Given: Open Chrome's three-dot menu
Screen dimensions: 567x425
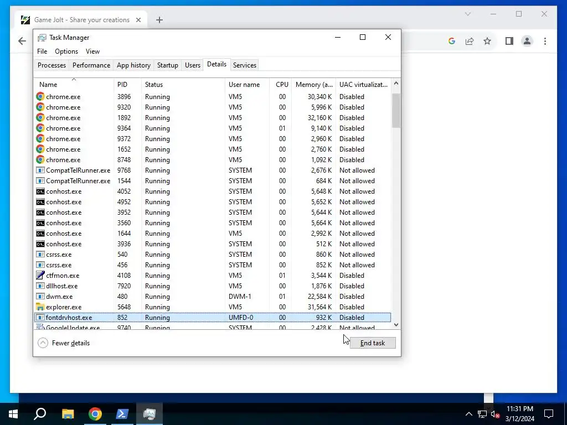Looking at the screenshot, I should 545,41.
